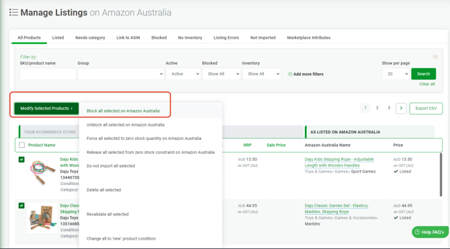Open the Daju Classic Games Set thumbnail

pos(43,218)
